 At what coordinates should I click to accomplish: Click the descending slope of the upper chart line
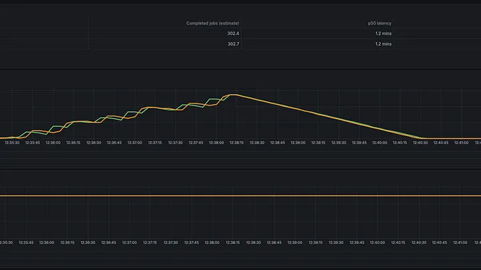328,117
